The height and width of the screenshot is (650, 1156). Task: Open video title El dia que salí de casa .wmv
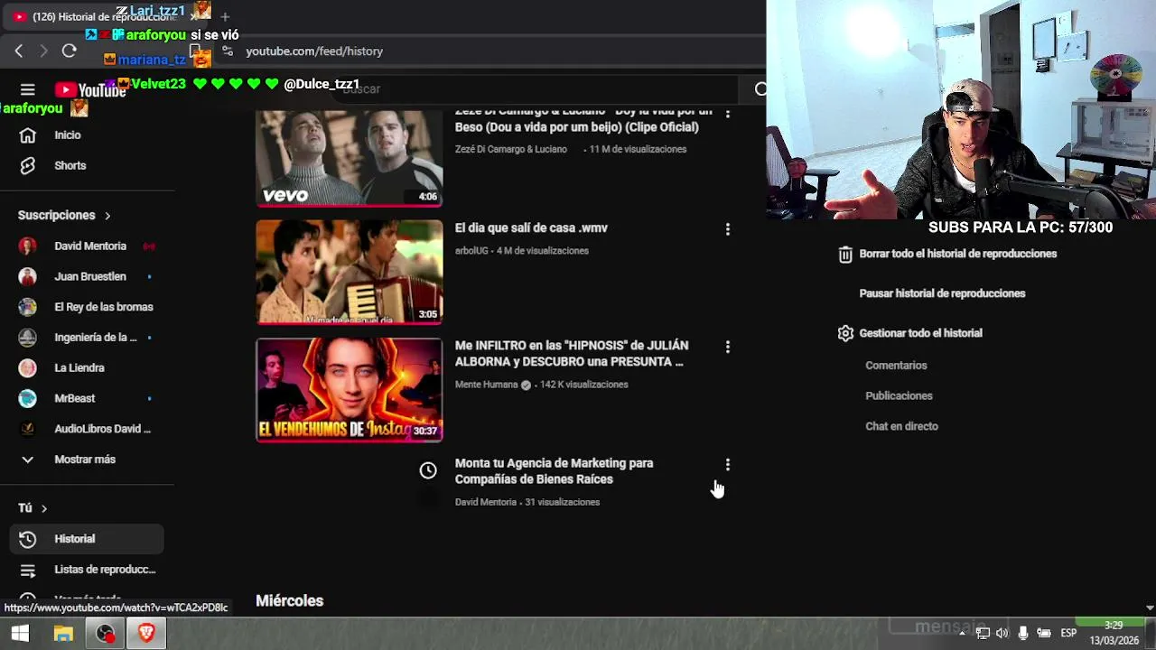(x=531, y=228)
